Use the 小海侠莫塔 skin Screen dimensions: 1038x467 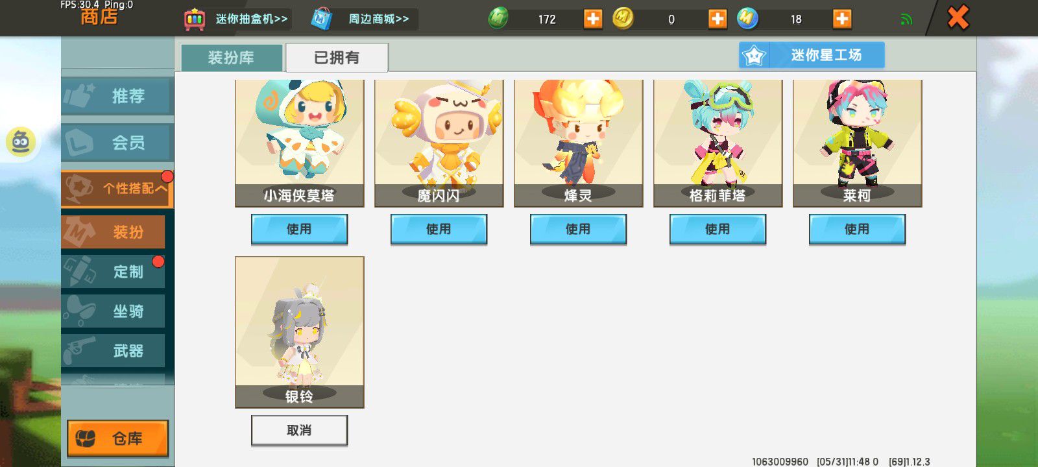[299, 230]
